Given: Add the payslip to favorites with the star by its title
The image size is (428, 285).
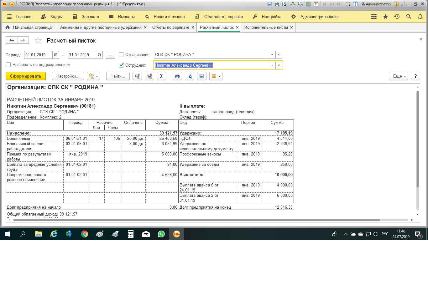Looking at the screenshot, I should 38,40.
